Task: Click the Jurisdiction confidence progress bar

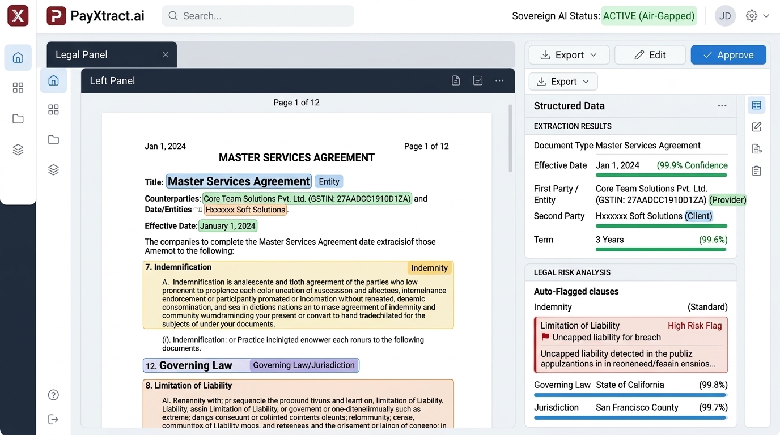Action: coord(630,417)
